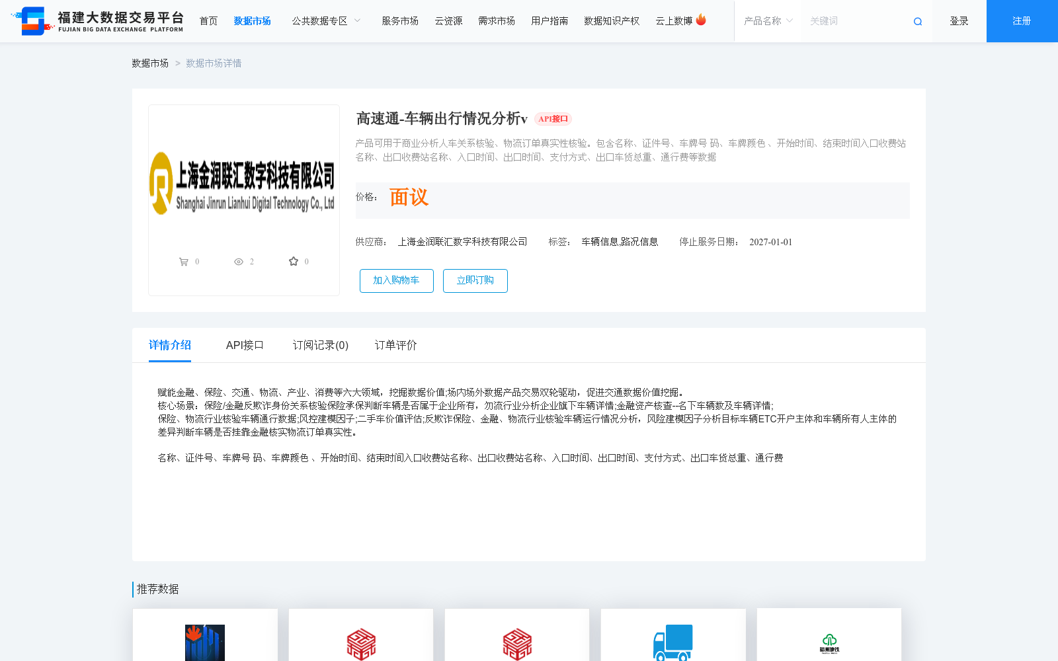This screenshot has height=661, width=1058.
Task: Focus the 关键词 search input field
Action: 856,21
